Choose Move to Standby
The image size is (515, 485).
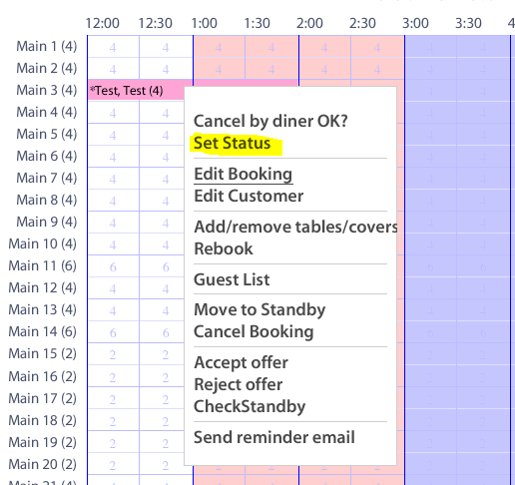[259, 309]
